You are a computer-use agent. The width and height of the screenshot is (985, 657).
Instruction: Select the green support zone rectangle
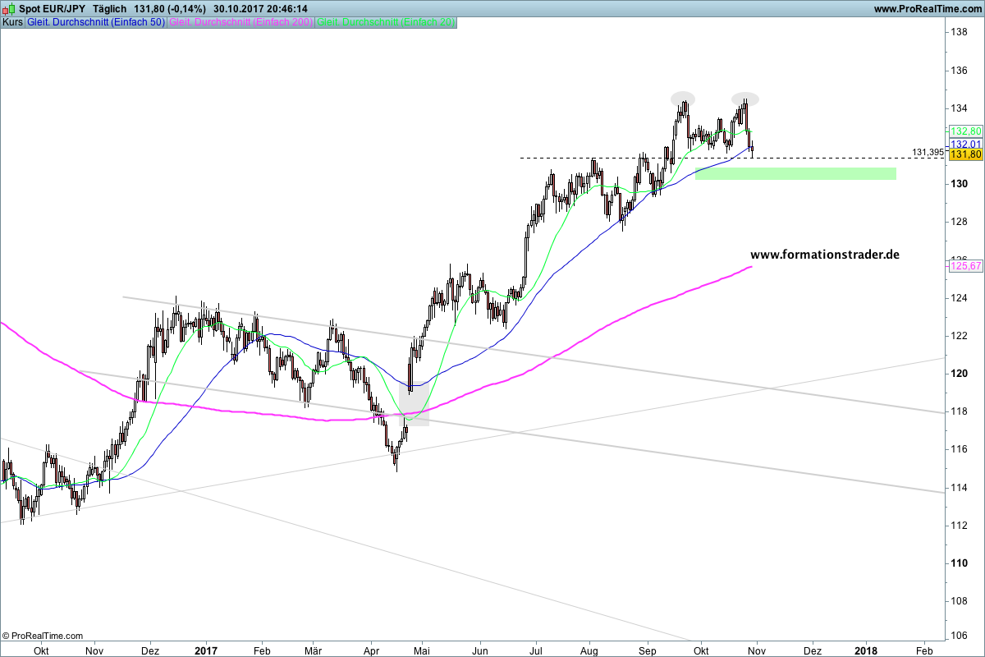click(x=795, y=173)
